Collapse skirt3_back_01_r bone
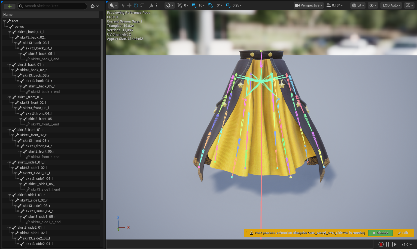417x249 pixels. click(x=10, y=65)
